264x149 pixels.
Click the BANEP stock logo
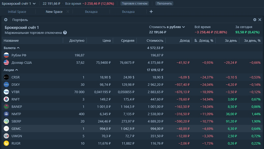tap(6, 107)
